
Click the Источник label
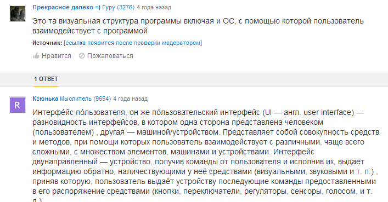click(47, 43)
